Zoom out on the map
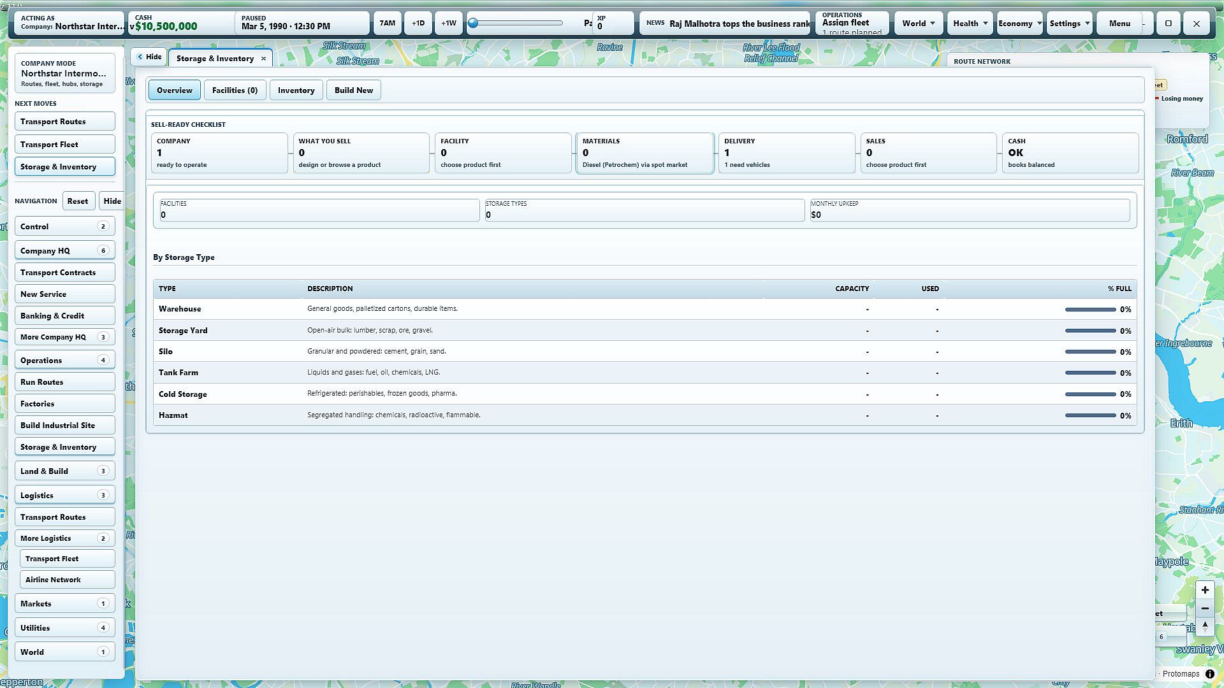Viewport: 1224px width, 688px height. tap(1204, 608)
